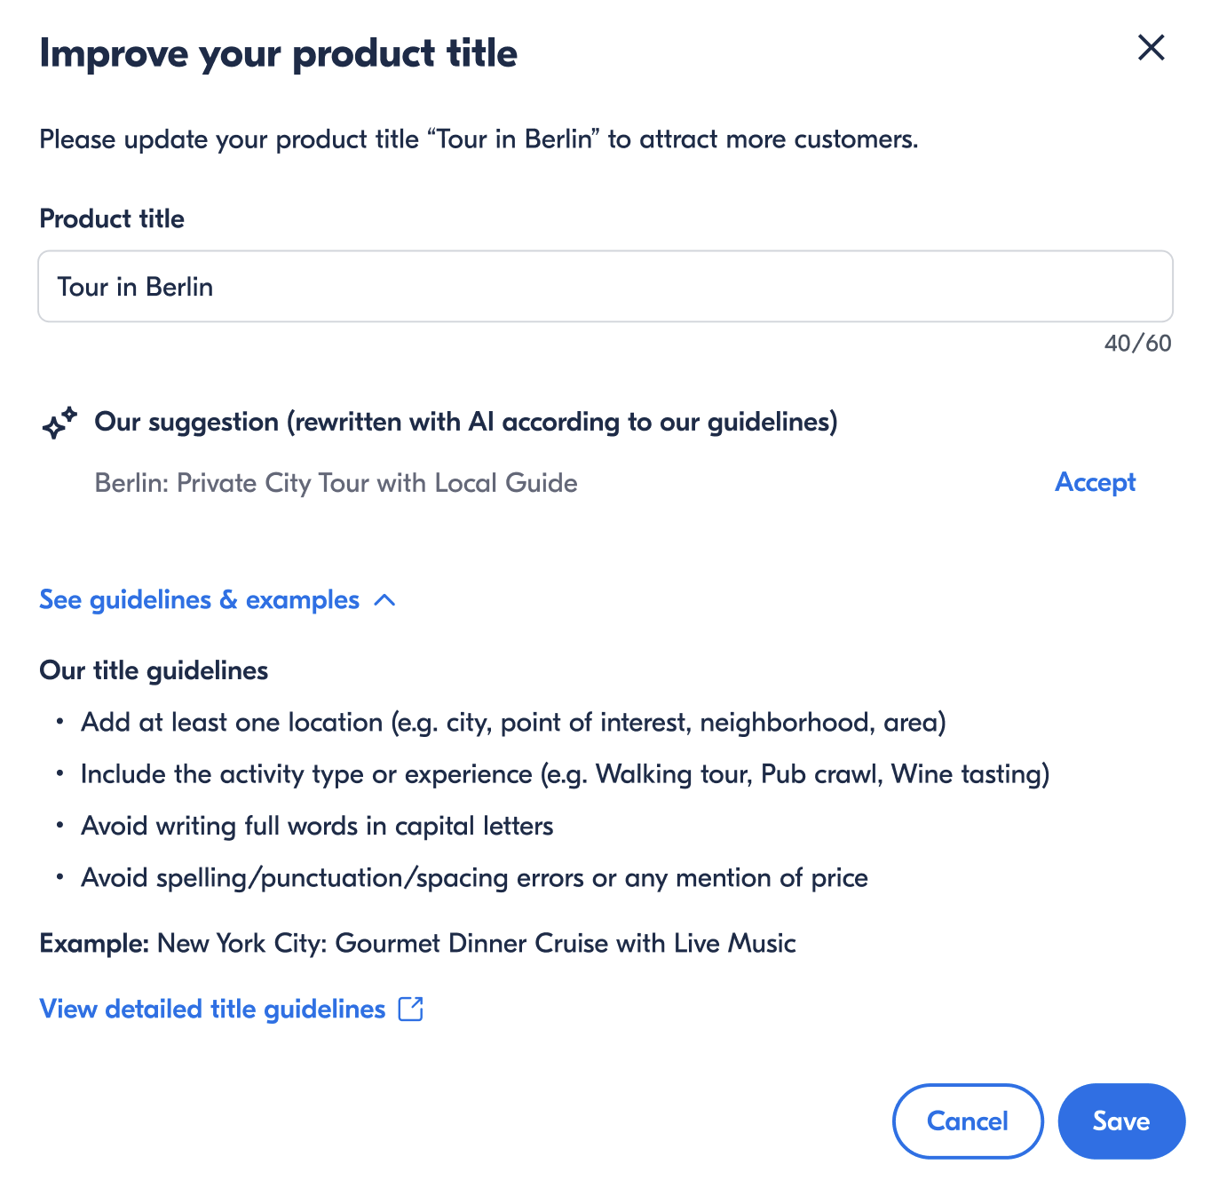The width and height of the screenshot is (1211, 1188).
Task: Click the Product title field label
Action: (112, 218)
